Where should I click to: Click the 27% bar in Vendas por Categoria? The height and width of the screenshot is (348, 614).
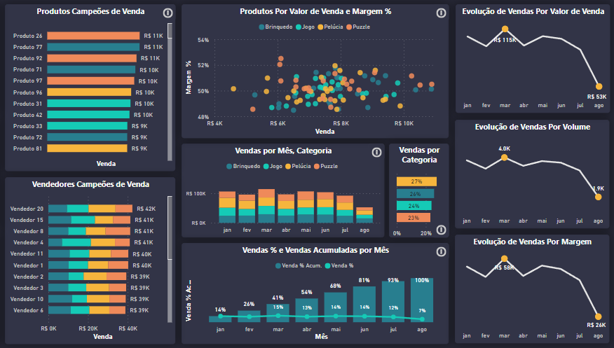(416, 181)
